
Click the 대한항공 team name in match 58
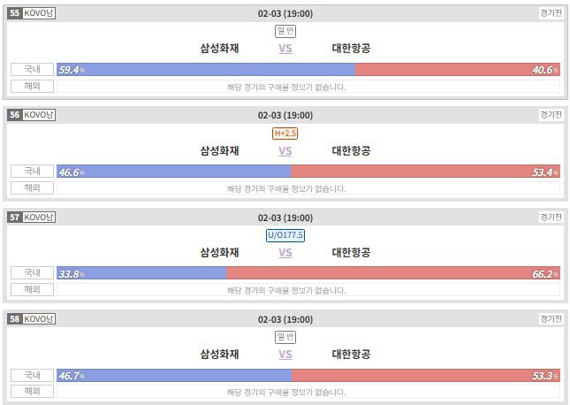(x=351, y=354)
